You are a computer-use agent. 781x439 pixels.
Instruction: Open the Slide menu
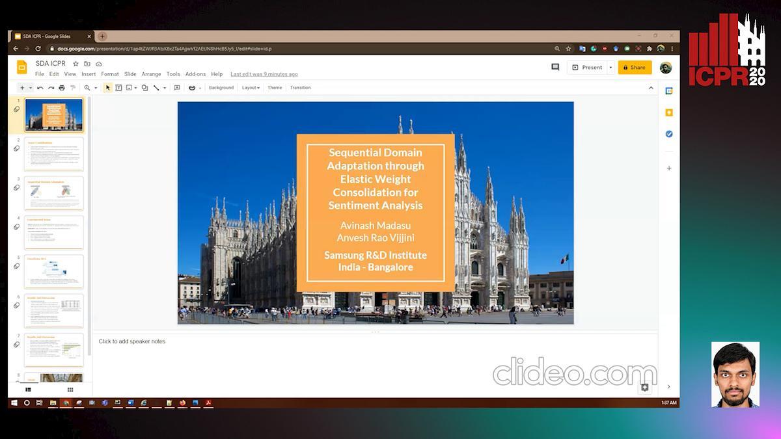pos(130,74)
